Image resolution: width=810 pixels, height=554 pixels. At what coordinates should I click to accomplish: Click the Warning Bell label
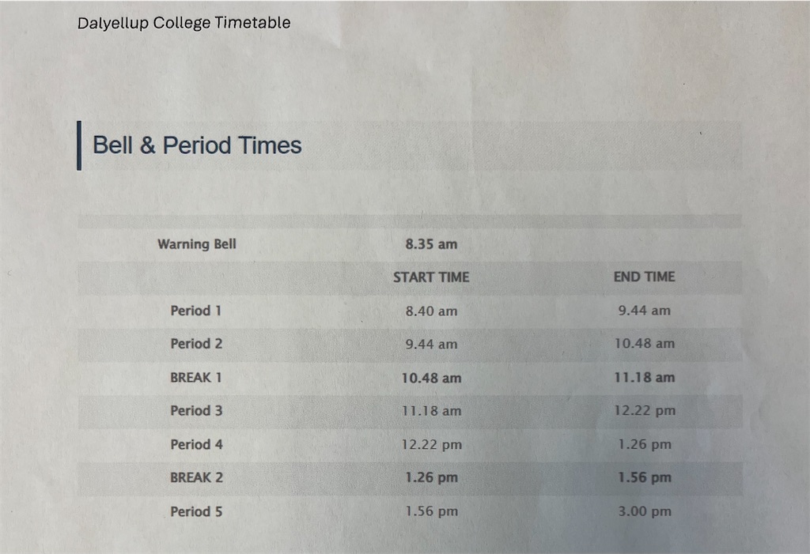[x=197, y=244]
